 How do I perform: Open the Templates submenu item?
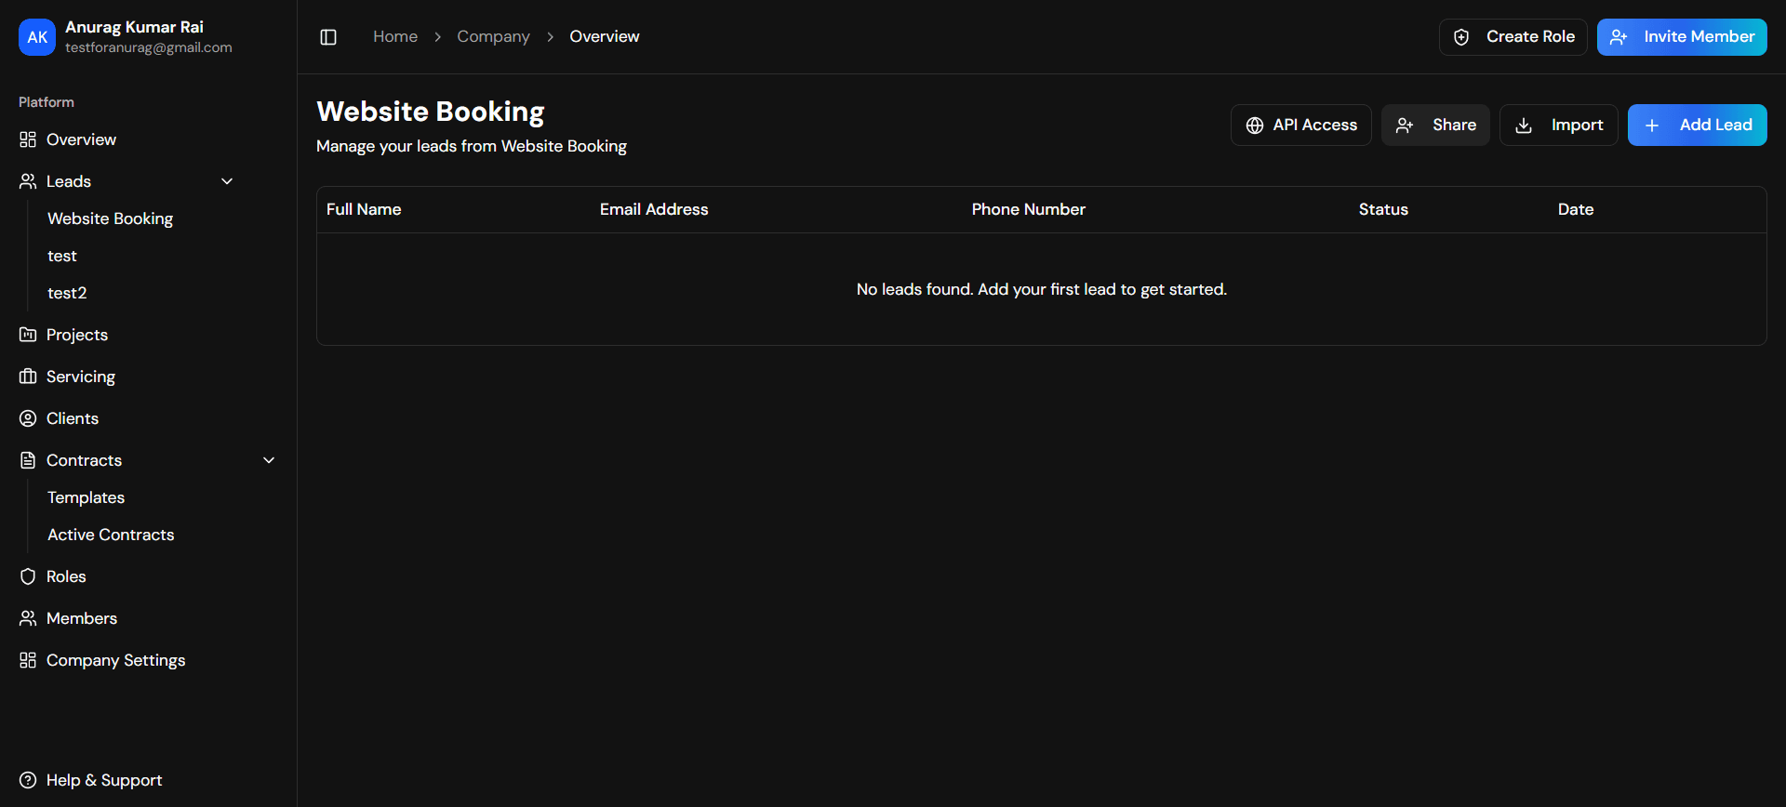point(86,497)
